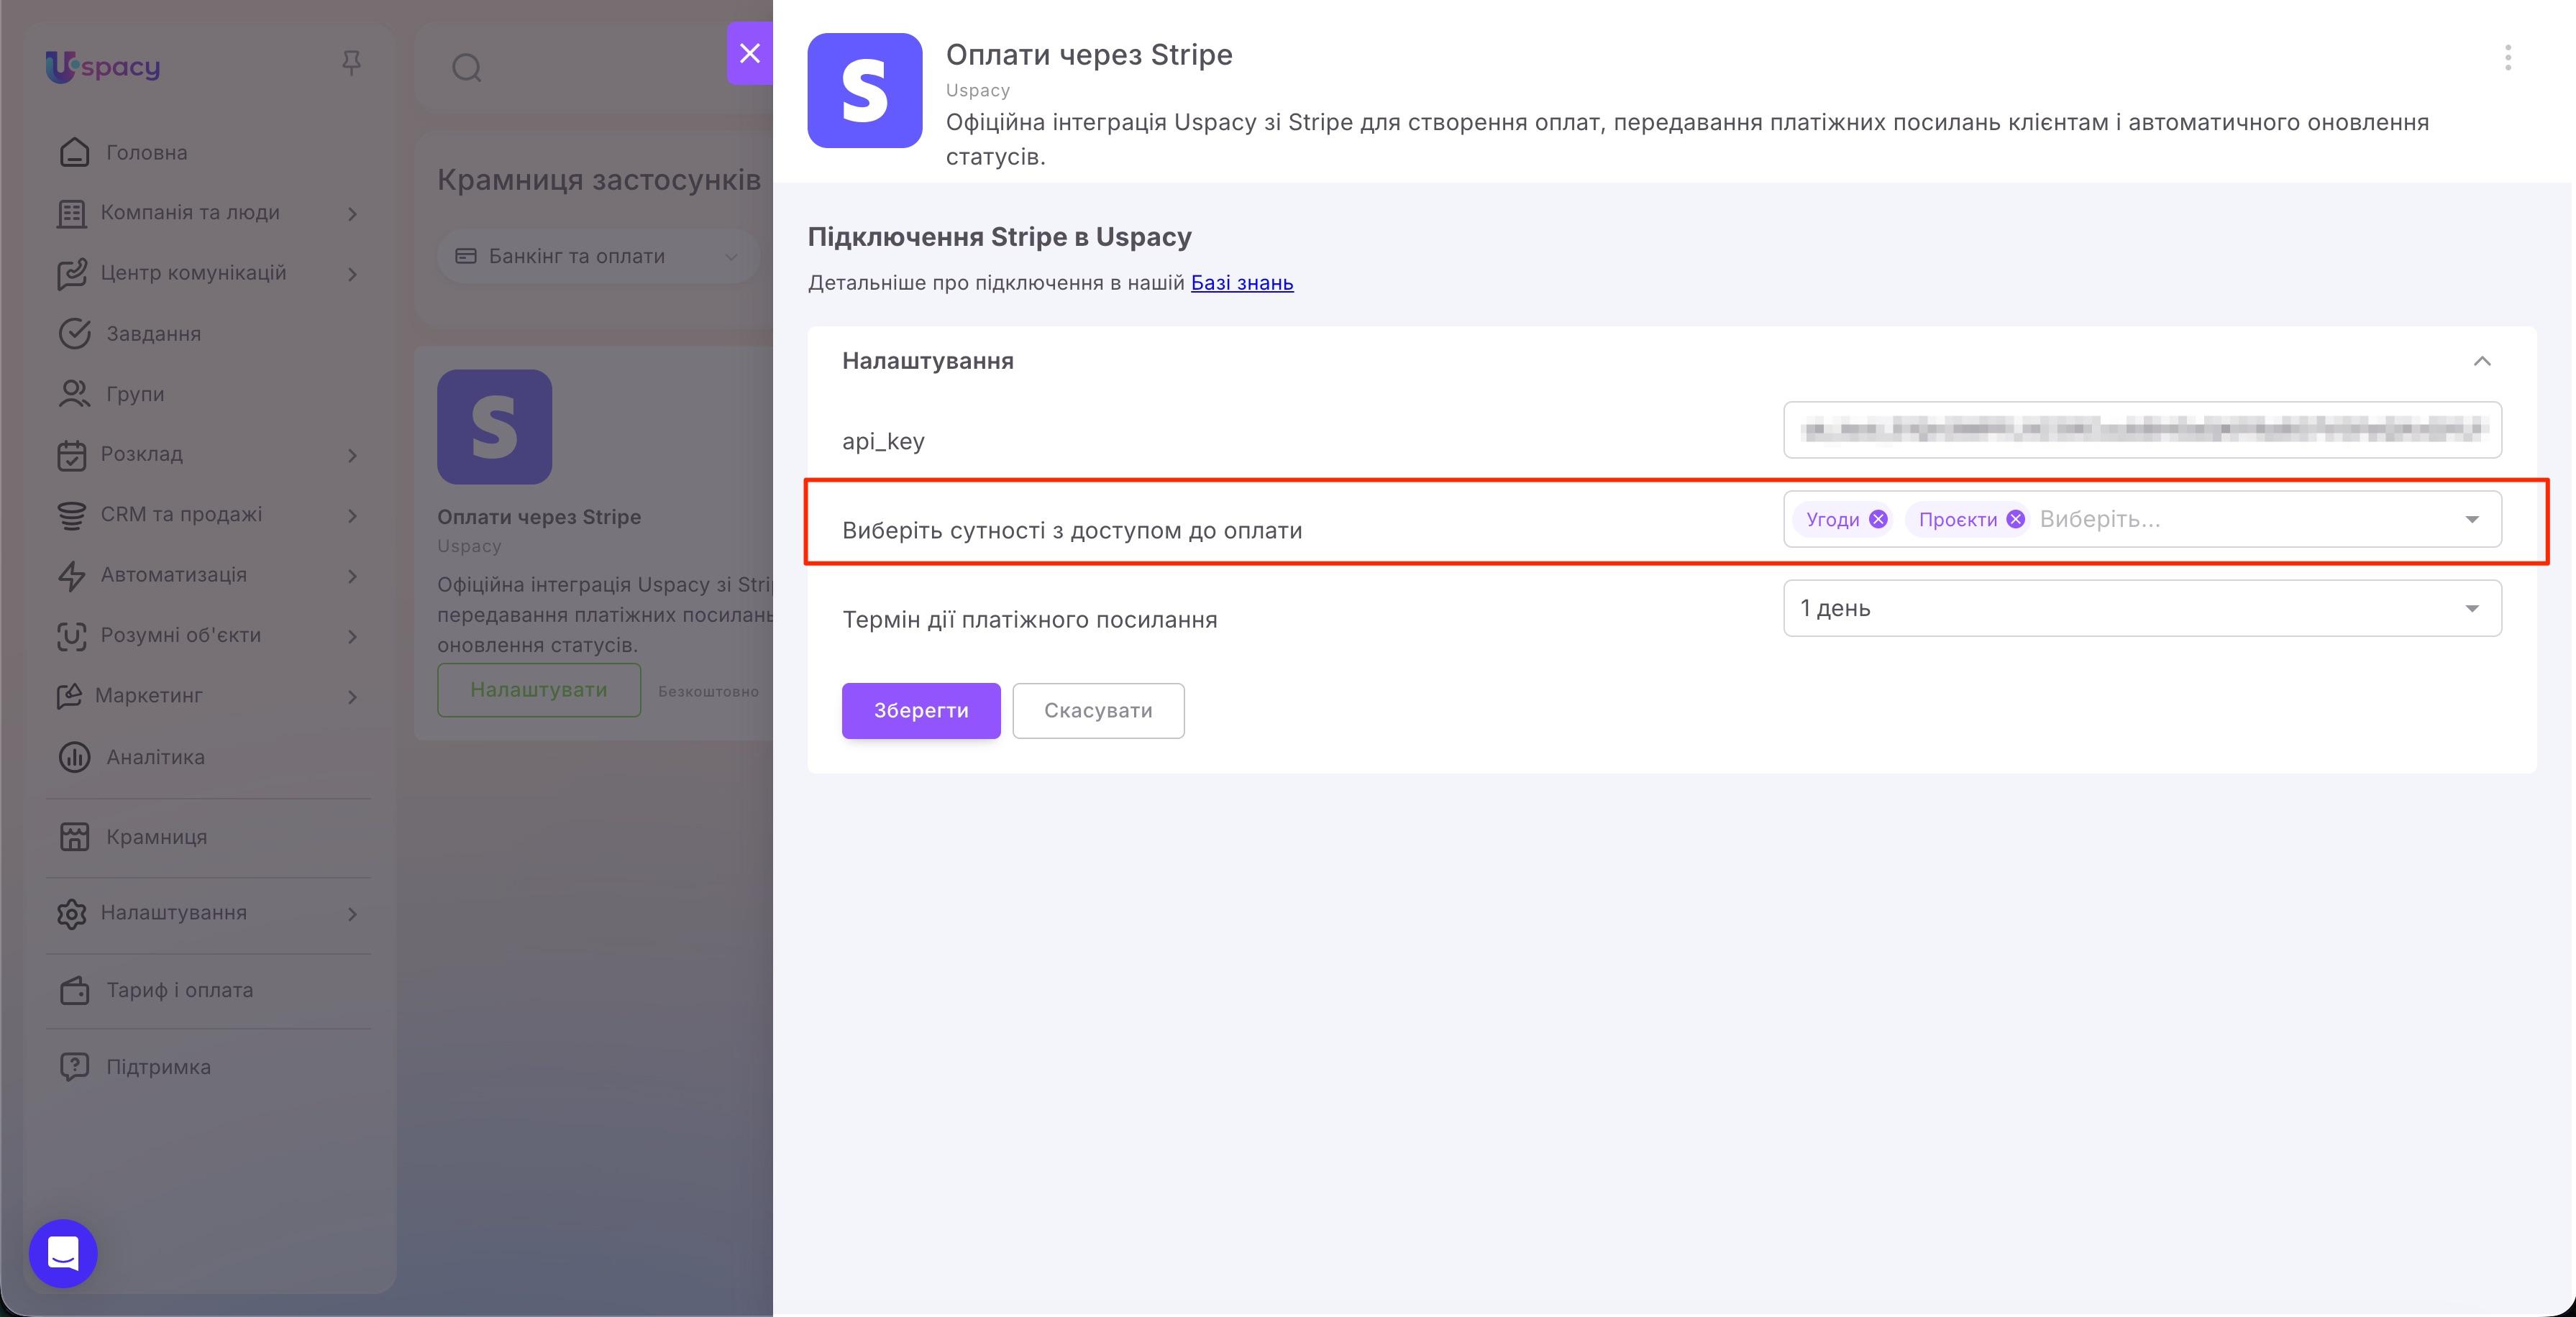Open the search magnifier icon
Image resolution: width=2576 pixels, height=1317 pixels.
click(x=467, y=68)
